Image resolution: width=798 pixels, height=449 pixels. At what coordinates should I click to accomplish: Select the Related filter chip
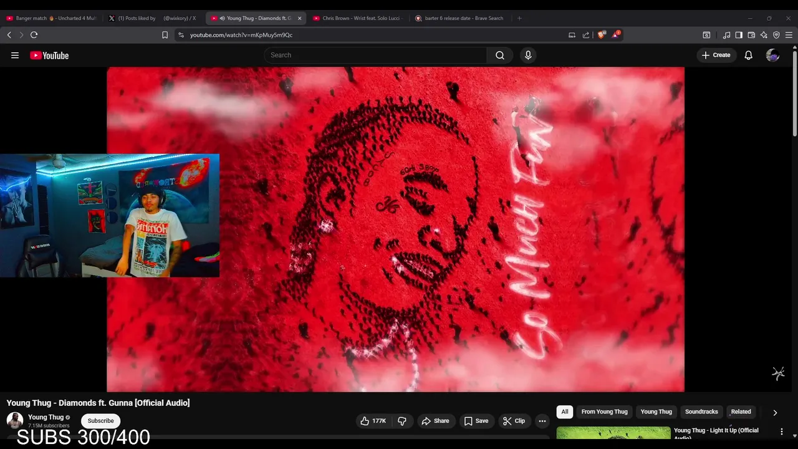pos(741,412)
